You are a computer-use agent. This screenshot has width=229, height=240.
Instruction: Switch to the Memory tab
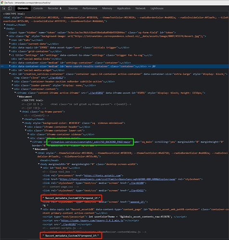pyautogui.click(x=107, y=8)
